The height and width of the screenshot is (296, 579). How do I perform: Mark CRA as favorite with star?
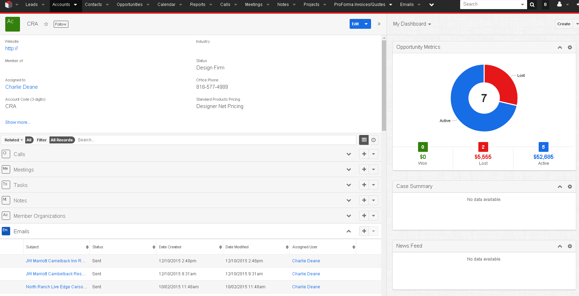point(46,24)
